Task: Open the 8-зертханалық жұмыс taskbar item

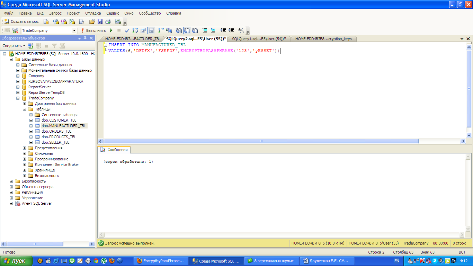Action: click(271, 261)
